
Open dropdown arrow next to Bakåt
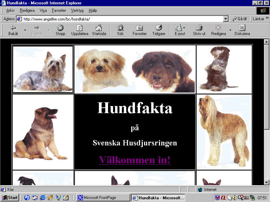25,30
